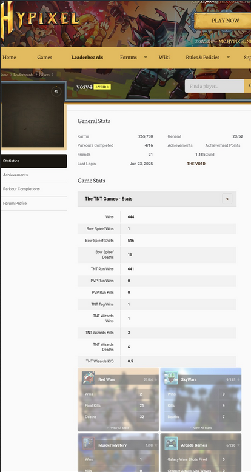Click the VOID rank badge
Screen dimensions: 251x472
coord(102,87)
